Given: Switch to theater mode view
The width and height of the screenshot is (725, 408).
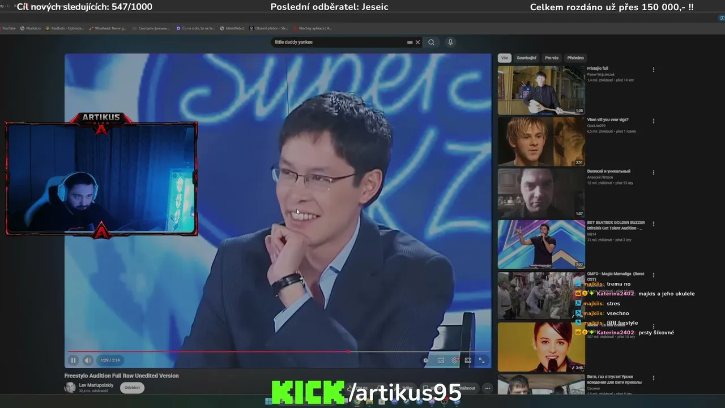Looking at the screenshot, I should (468, 360).
